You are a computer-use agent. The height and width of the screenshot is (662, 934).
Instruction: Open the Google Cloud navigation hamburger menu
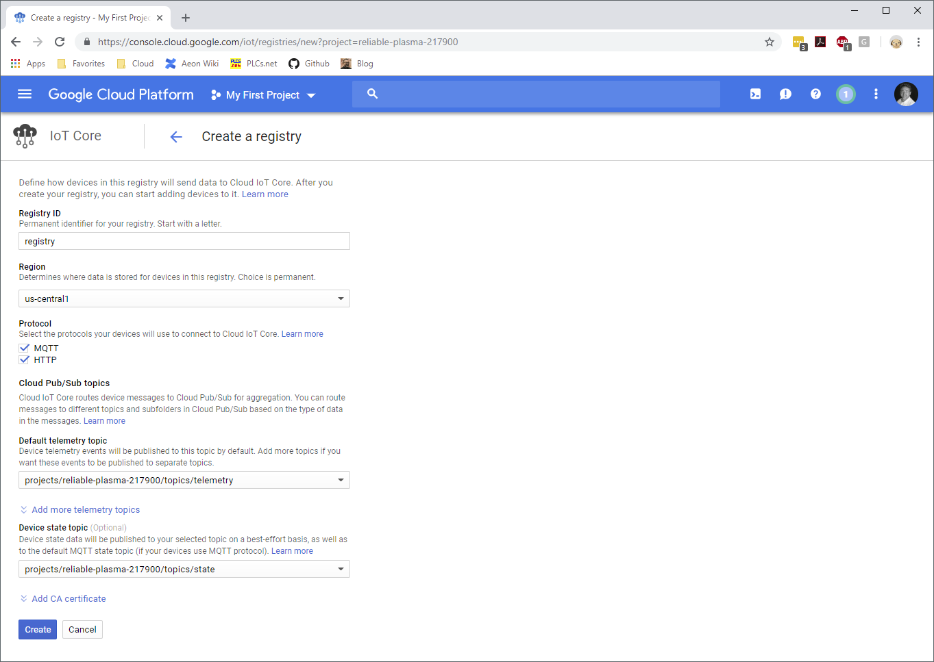click(x=25, y=94)
